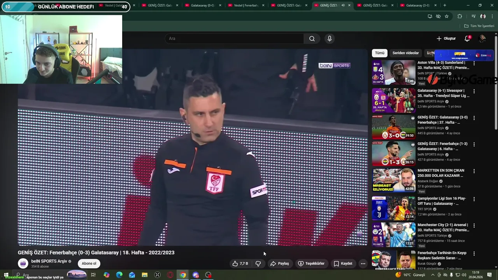This screenshot has width=498, height=280.
Task: Open options for Fenerbahçe Tarihinin En Kayıp video
Action: pos(474,254)
